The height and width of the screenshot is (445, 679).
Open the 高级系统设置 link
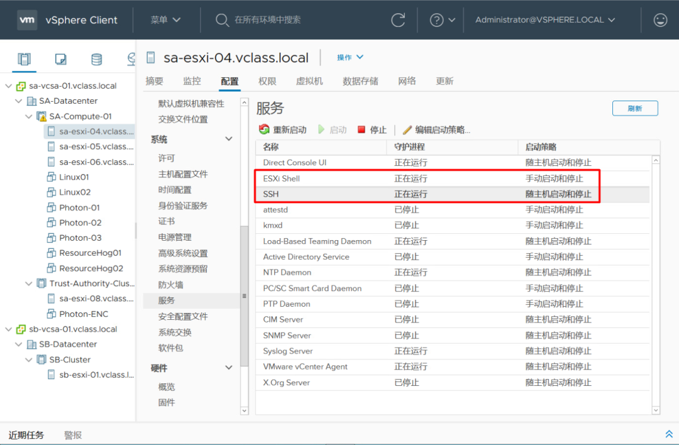183,253
